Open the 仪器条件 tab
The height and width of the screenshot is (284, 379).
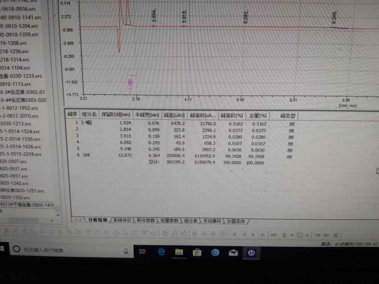click(x=236, y=221)
